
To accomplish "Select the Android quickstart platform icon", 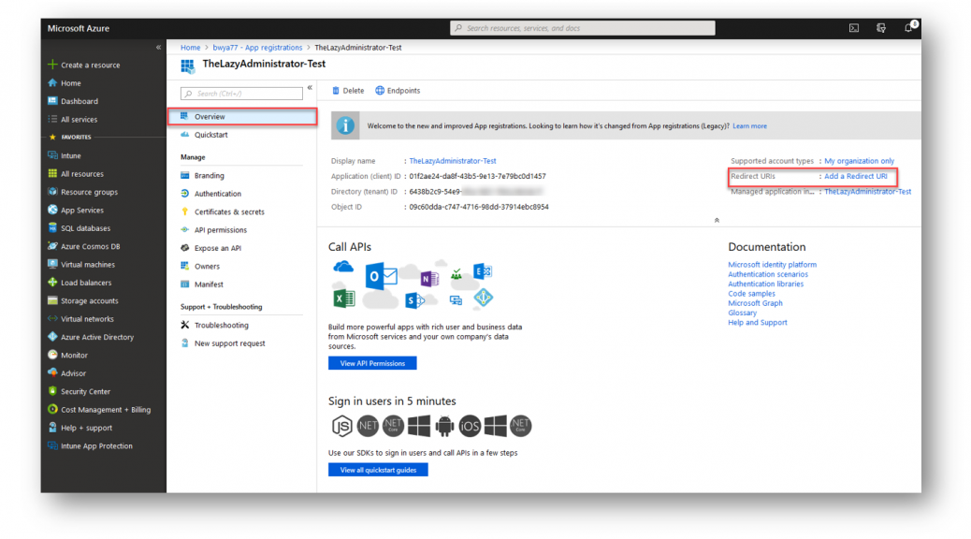I will click(444, 426).
